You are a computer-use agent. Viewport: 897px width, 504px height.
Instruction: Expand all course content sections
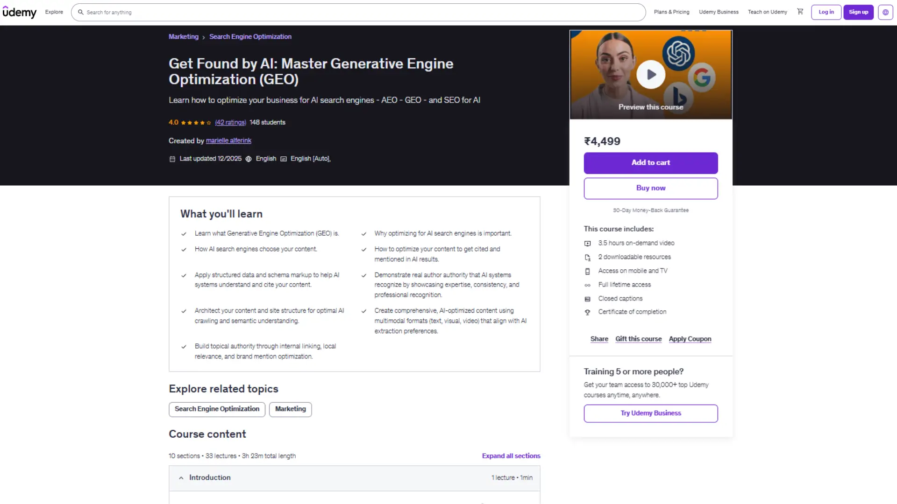511,456
